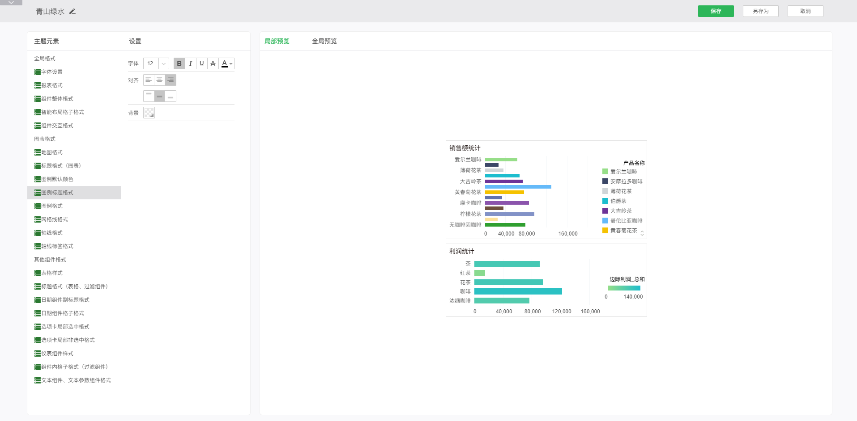The width and height of the screenshot is (857, 421).
Task: Toggle underline formatting
Action: 202,63
